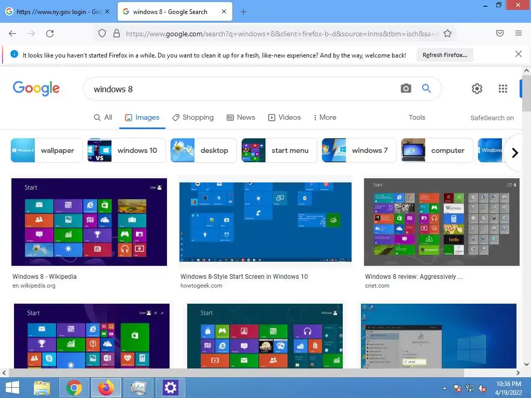Open File Explorer from the taskbar
The image size is (531, 398).
41,388
